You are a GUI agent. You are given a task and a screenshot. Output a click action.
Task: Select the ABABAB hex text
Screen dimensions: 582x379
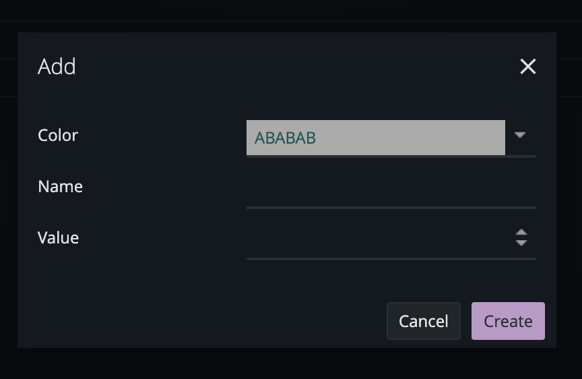point(285,138)
